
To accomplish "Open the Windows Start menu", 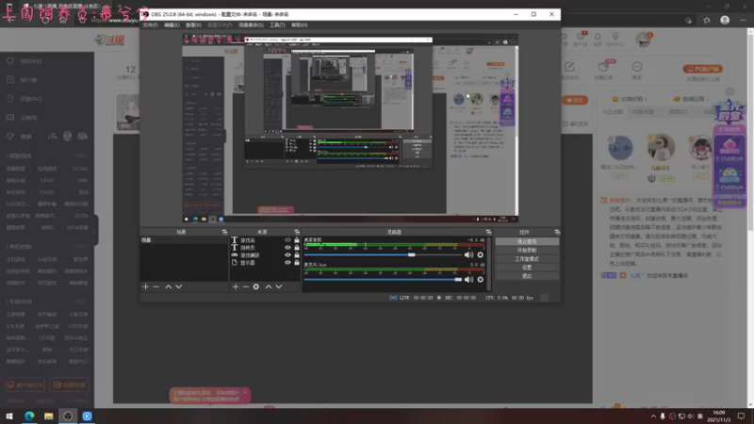I will tap(9, 416).
